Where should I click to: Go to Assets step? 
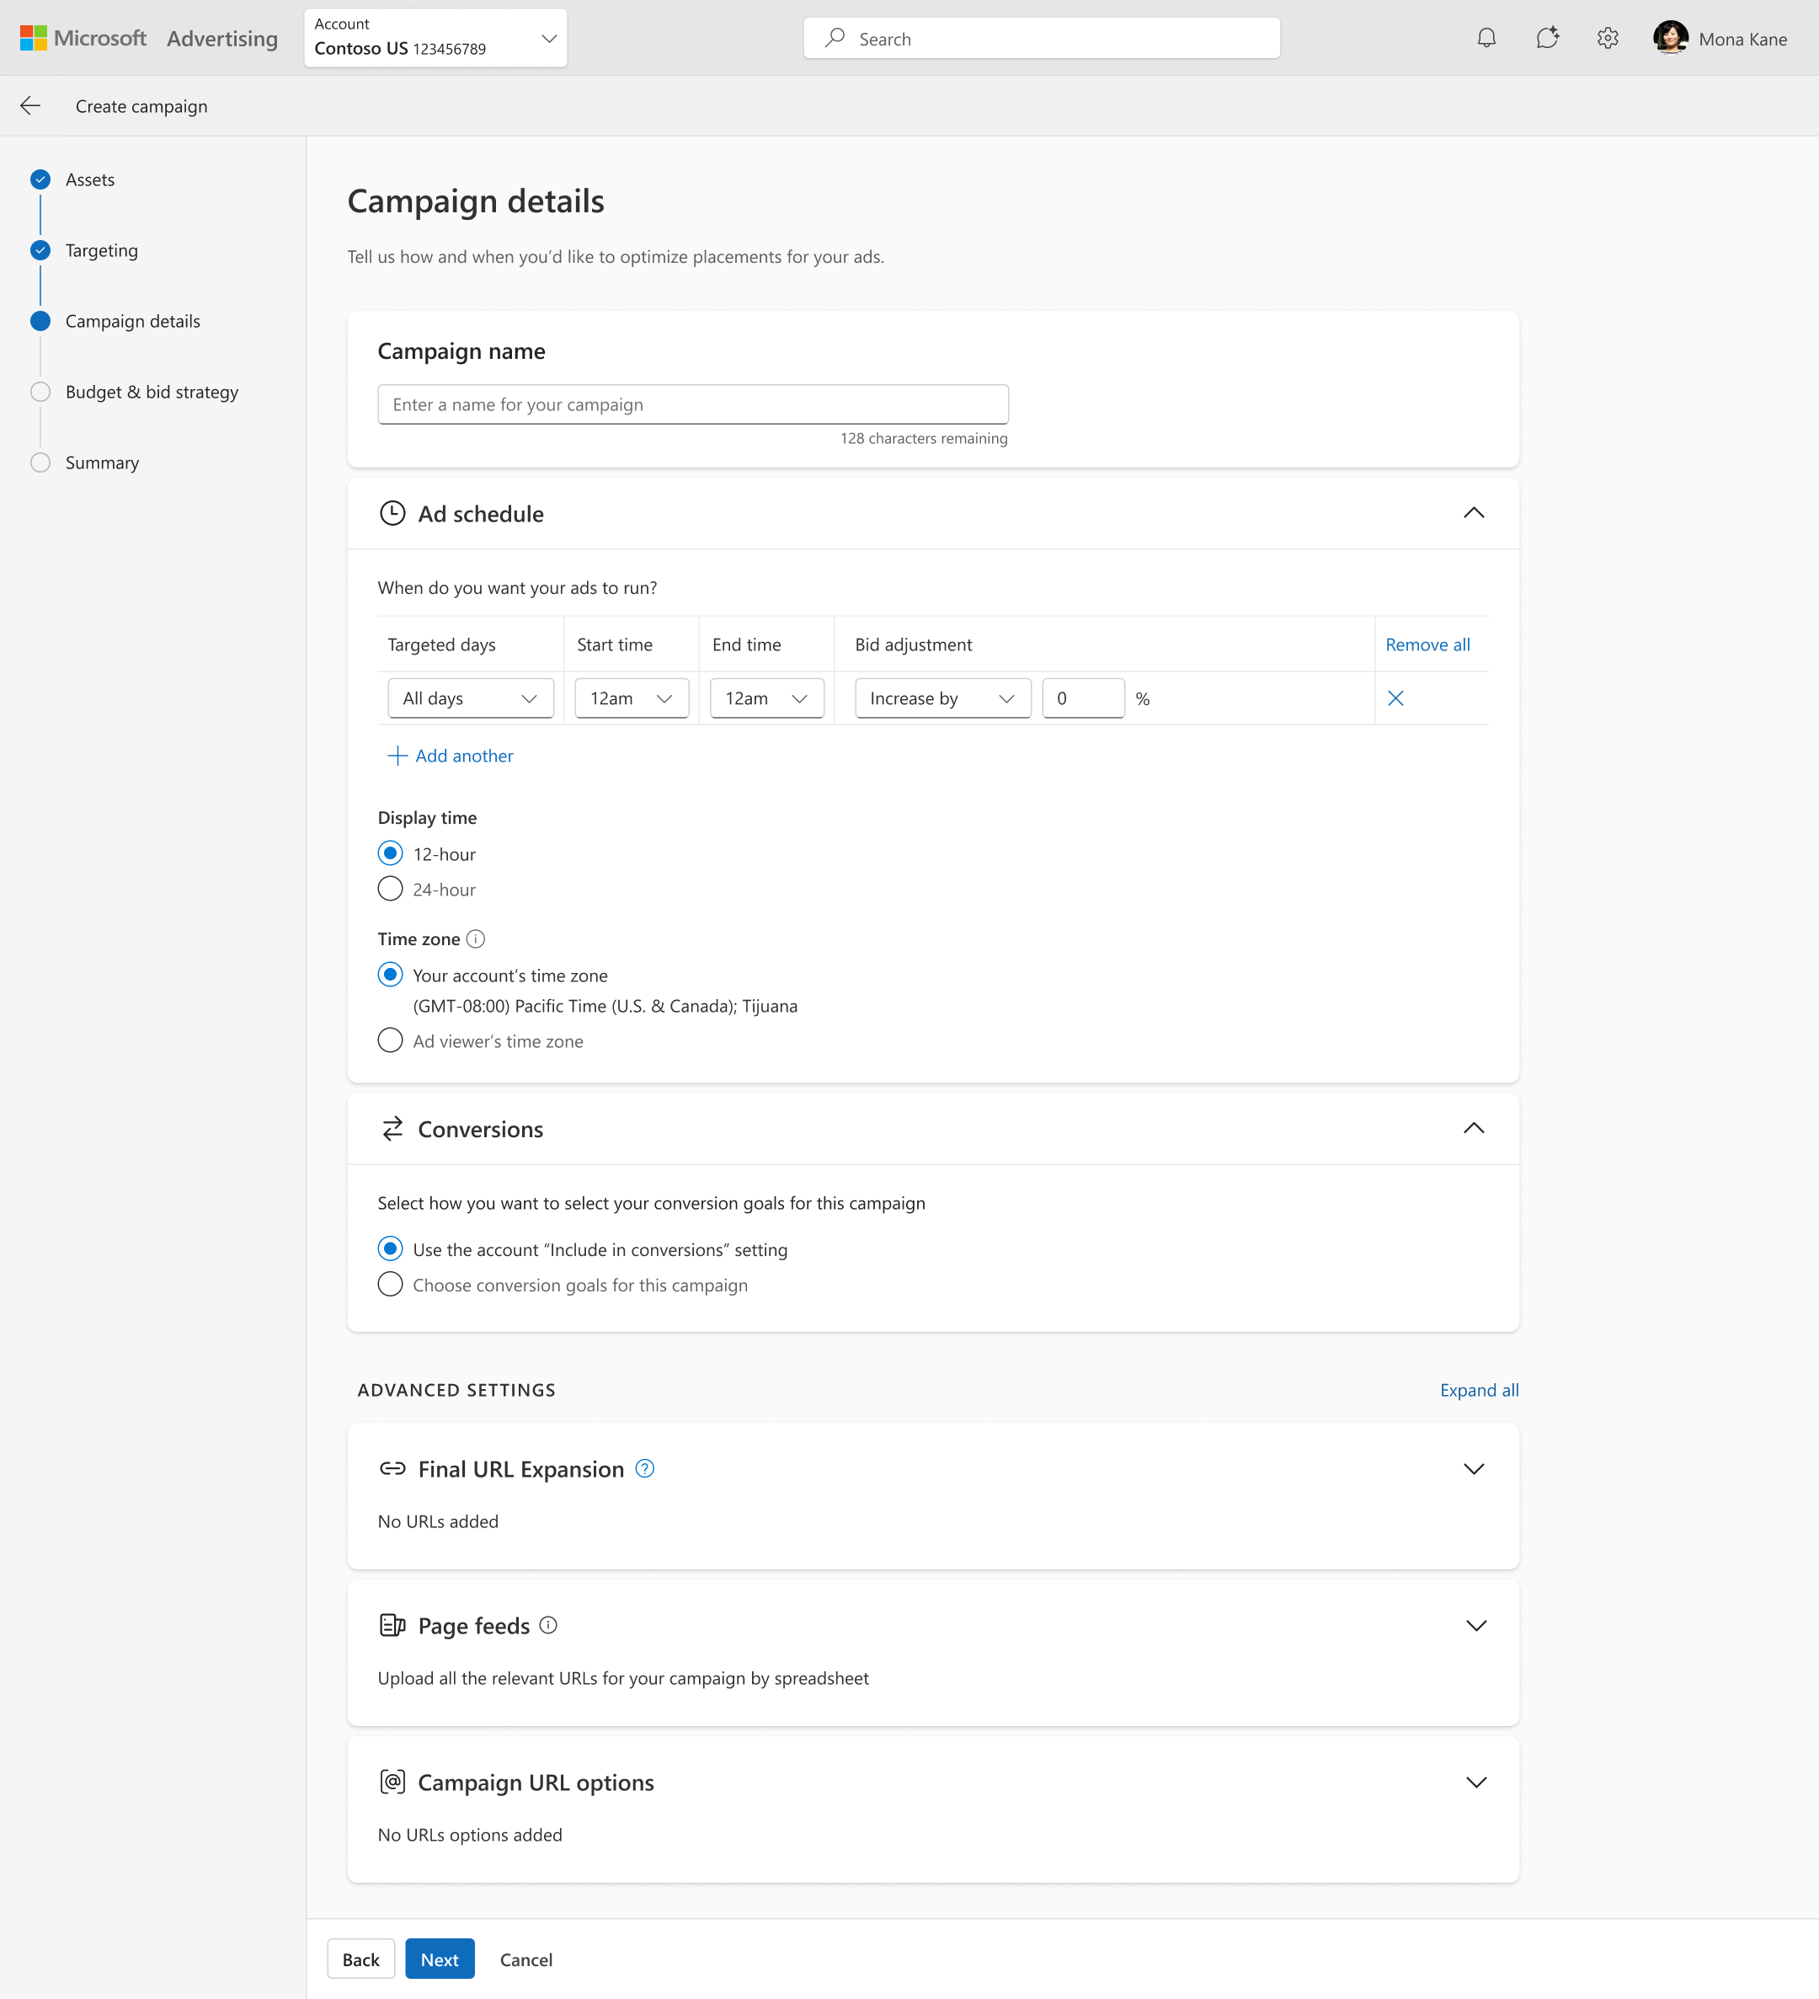point(90,179)
